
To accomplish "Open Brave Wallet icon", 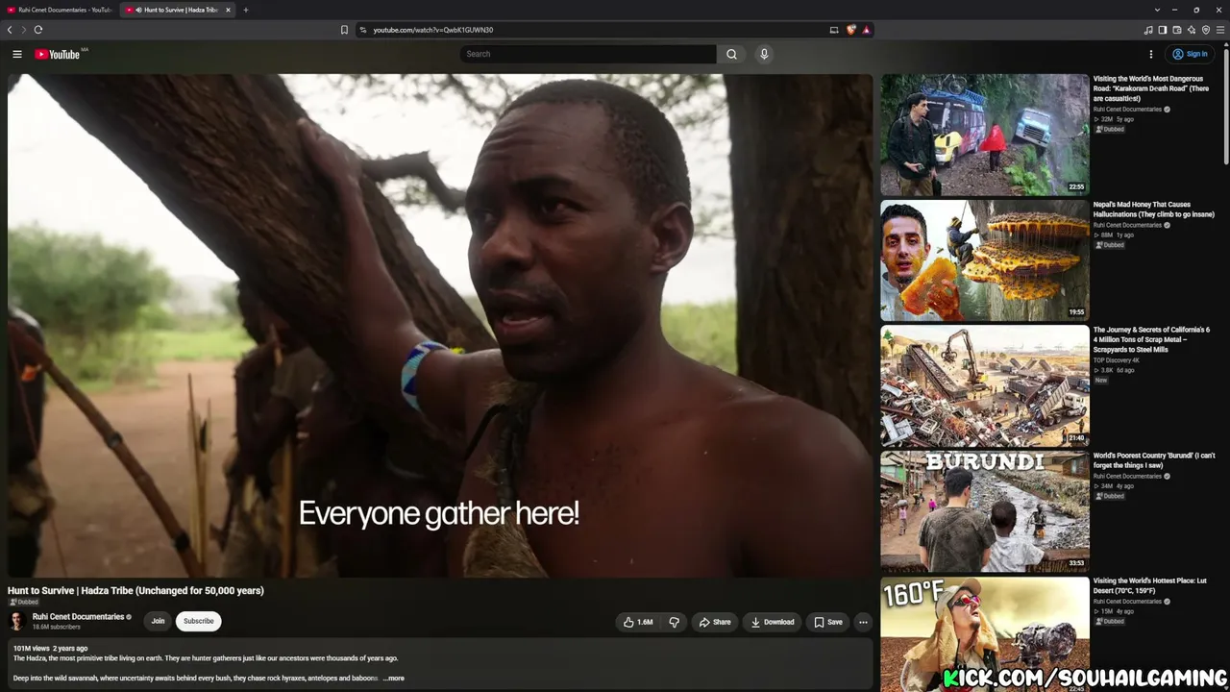I will pyautogui.click(x=1177, y=30).
